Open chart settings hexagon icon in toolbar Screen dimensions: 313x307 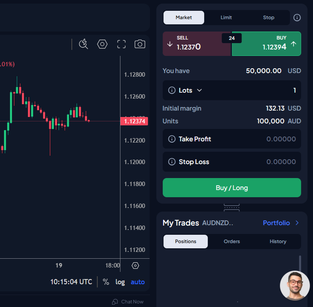[x=102, y=44]
